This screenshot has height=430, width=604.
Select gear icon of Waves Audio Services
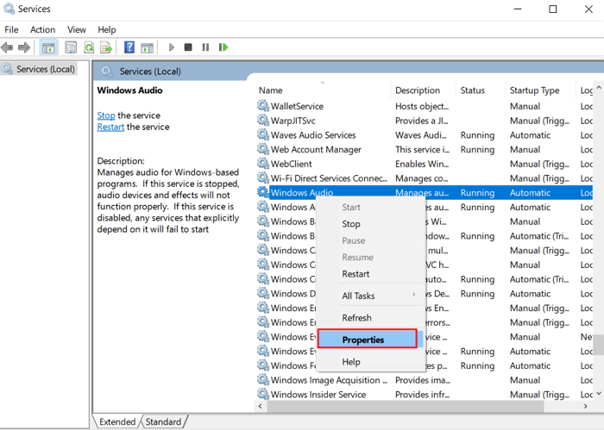pyautogui.click(x=263, y=134)
